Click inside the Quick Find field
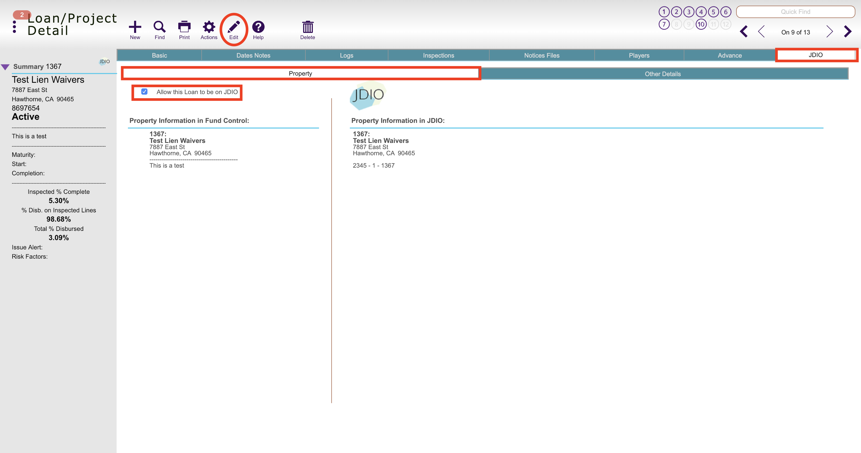This screenshot has width=861, height=453. pos(796,11)
